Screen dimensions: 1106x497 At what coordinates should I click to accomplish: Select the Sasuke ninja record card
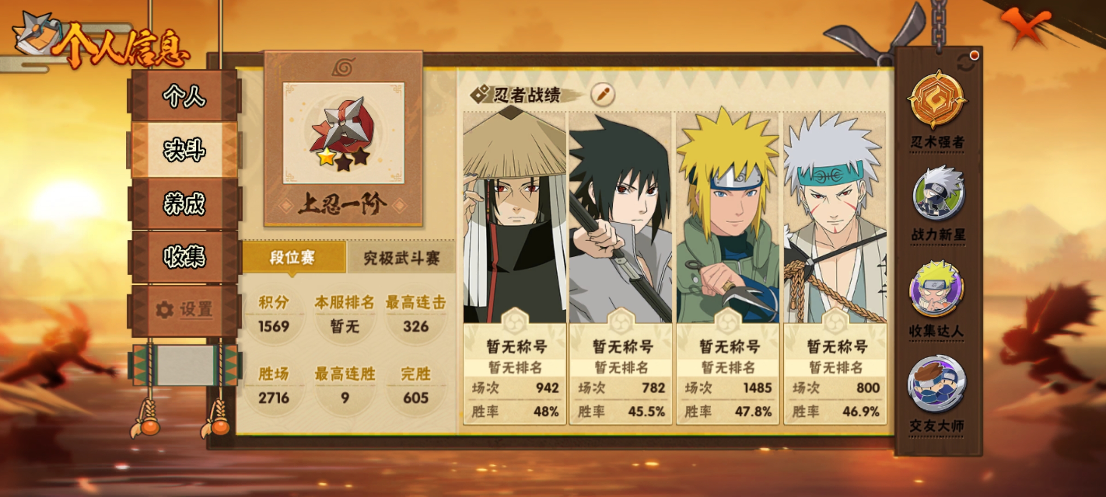(621, 267)
